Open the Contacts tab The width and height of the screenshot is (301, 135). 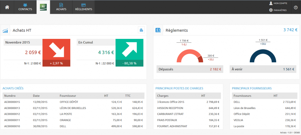coord(25,7)
